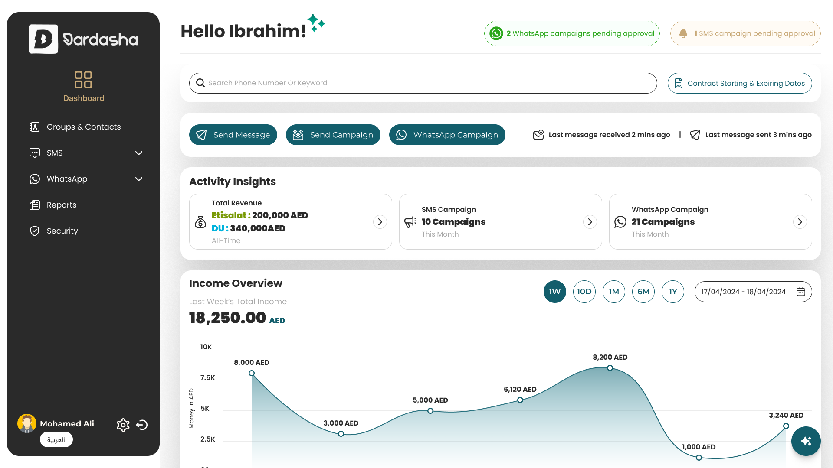Click the Dashboard grid icon
Screen dimensions: 833x468
83,80
